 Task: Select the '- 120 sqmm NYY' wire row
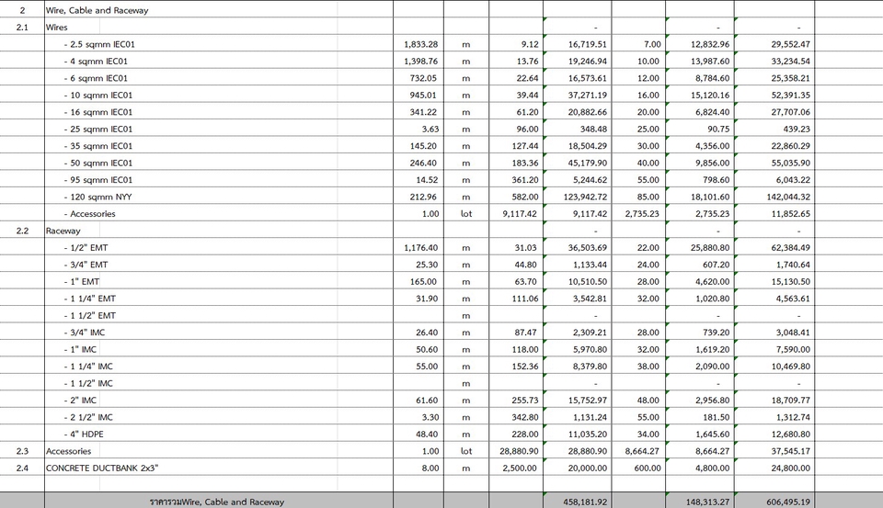98,197
